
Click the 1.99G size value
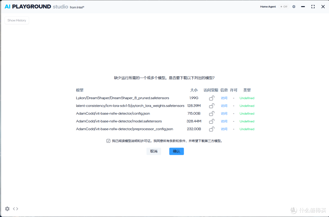tap(194, 98)
